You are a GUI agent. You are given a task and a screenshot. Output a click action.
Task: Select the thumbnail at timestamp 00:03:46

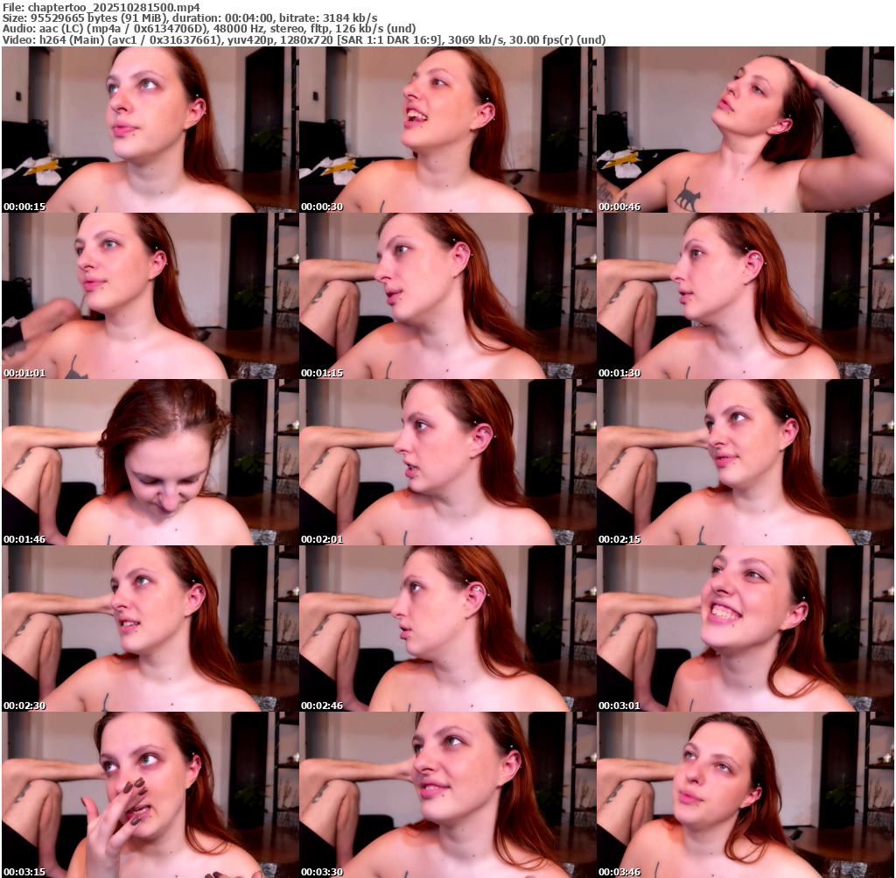click(x=745, y=795)
